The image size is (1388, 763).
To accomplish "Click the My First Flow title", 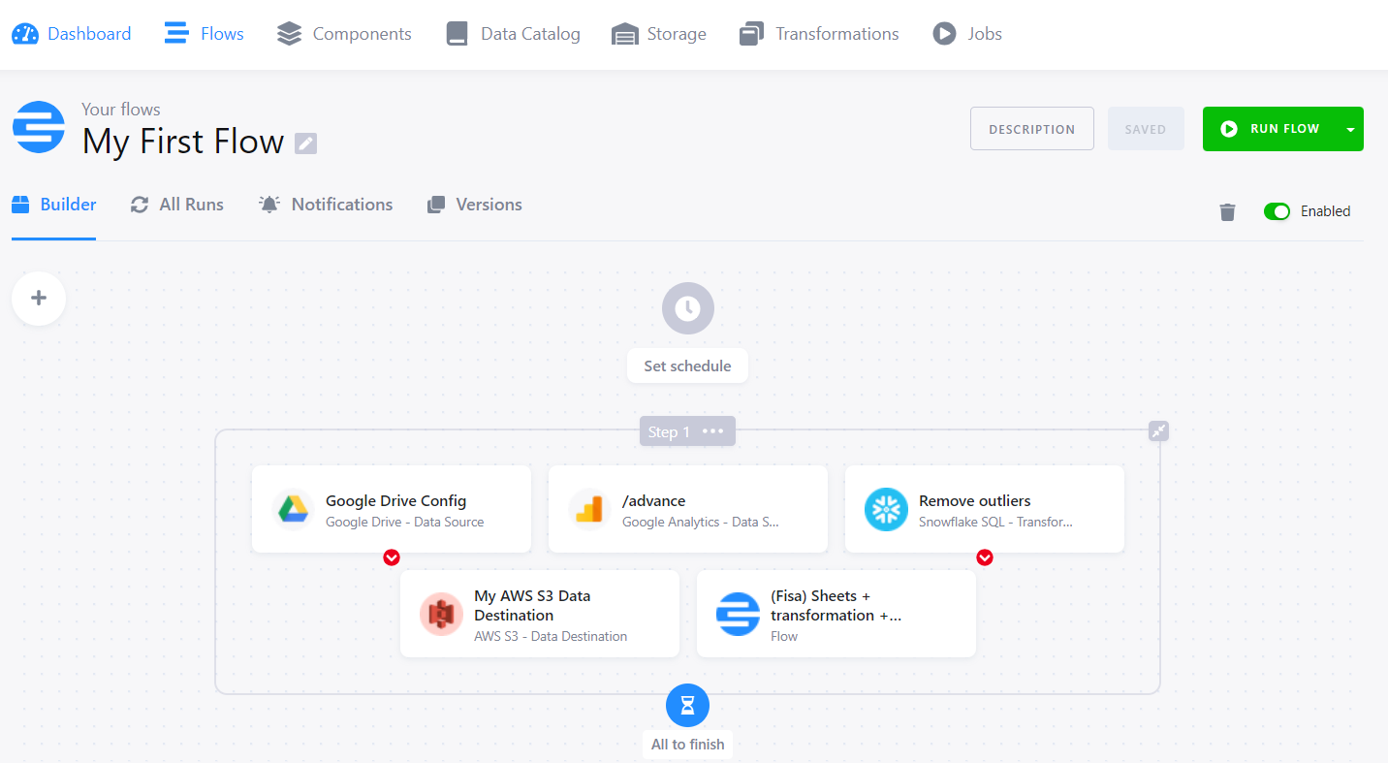I will point(183,142).
